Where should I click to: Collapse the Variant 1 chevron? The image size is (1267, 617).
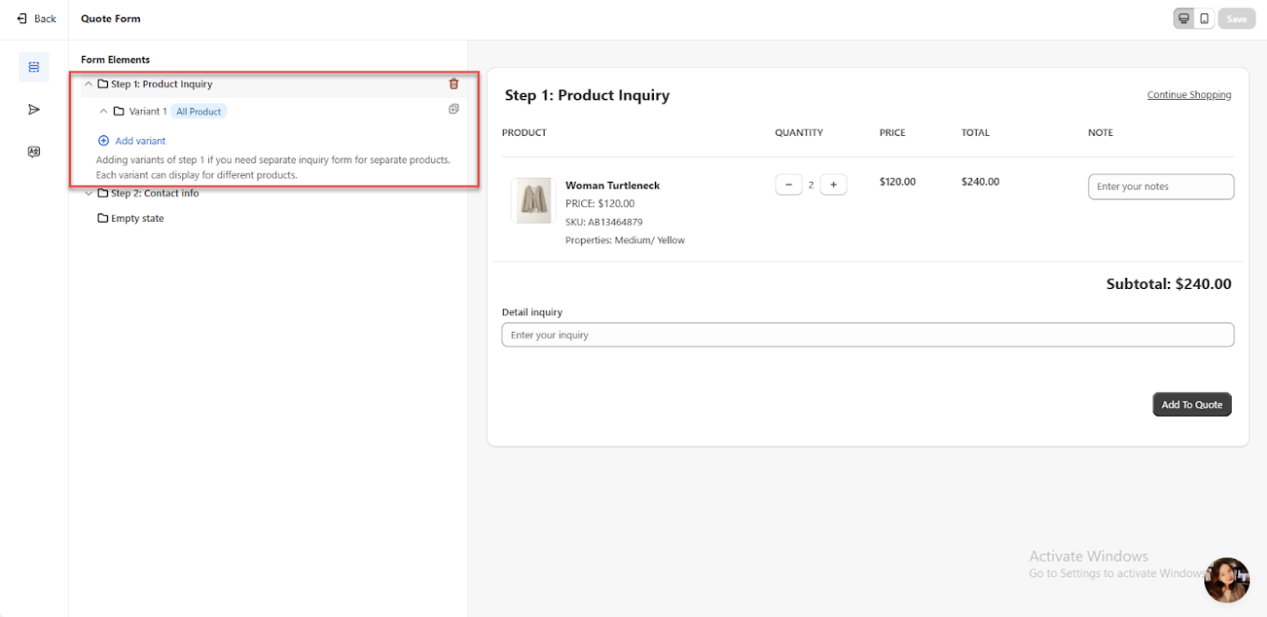tap(104, 112)
